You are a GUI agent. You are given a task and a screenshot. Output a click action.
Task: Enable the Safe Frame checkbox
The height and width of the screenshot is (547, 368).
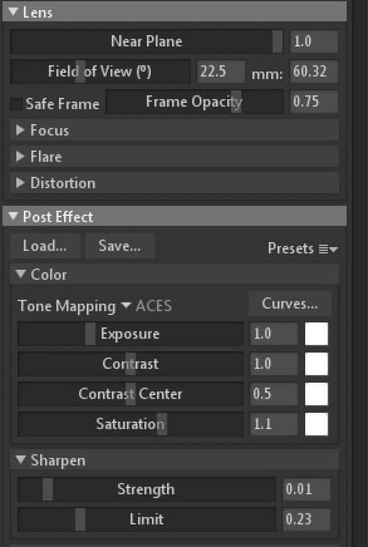16,104
